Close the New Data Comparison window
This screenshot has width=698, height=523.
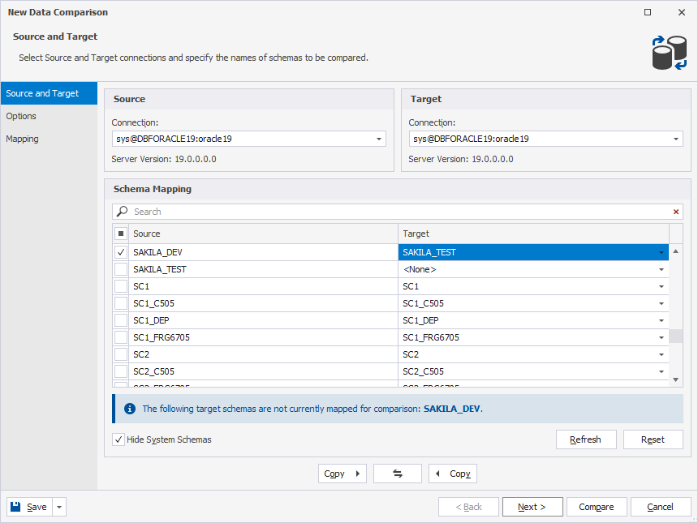click(x=682, y=12)
